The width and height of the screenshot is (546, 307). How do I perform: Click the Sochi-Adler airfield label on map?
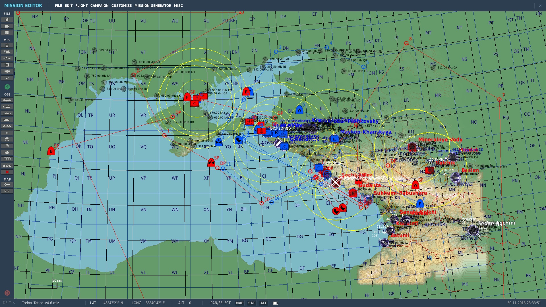[357, 175]
